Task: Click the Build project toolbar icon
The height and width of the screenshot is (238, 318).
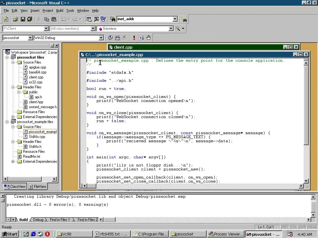Action: pyautogui.click(x=117, y=37)
